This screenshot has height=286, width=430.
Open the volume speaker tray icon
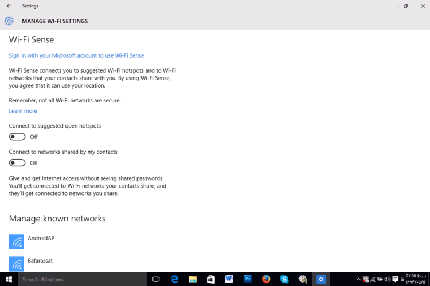coord(387,280)
